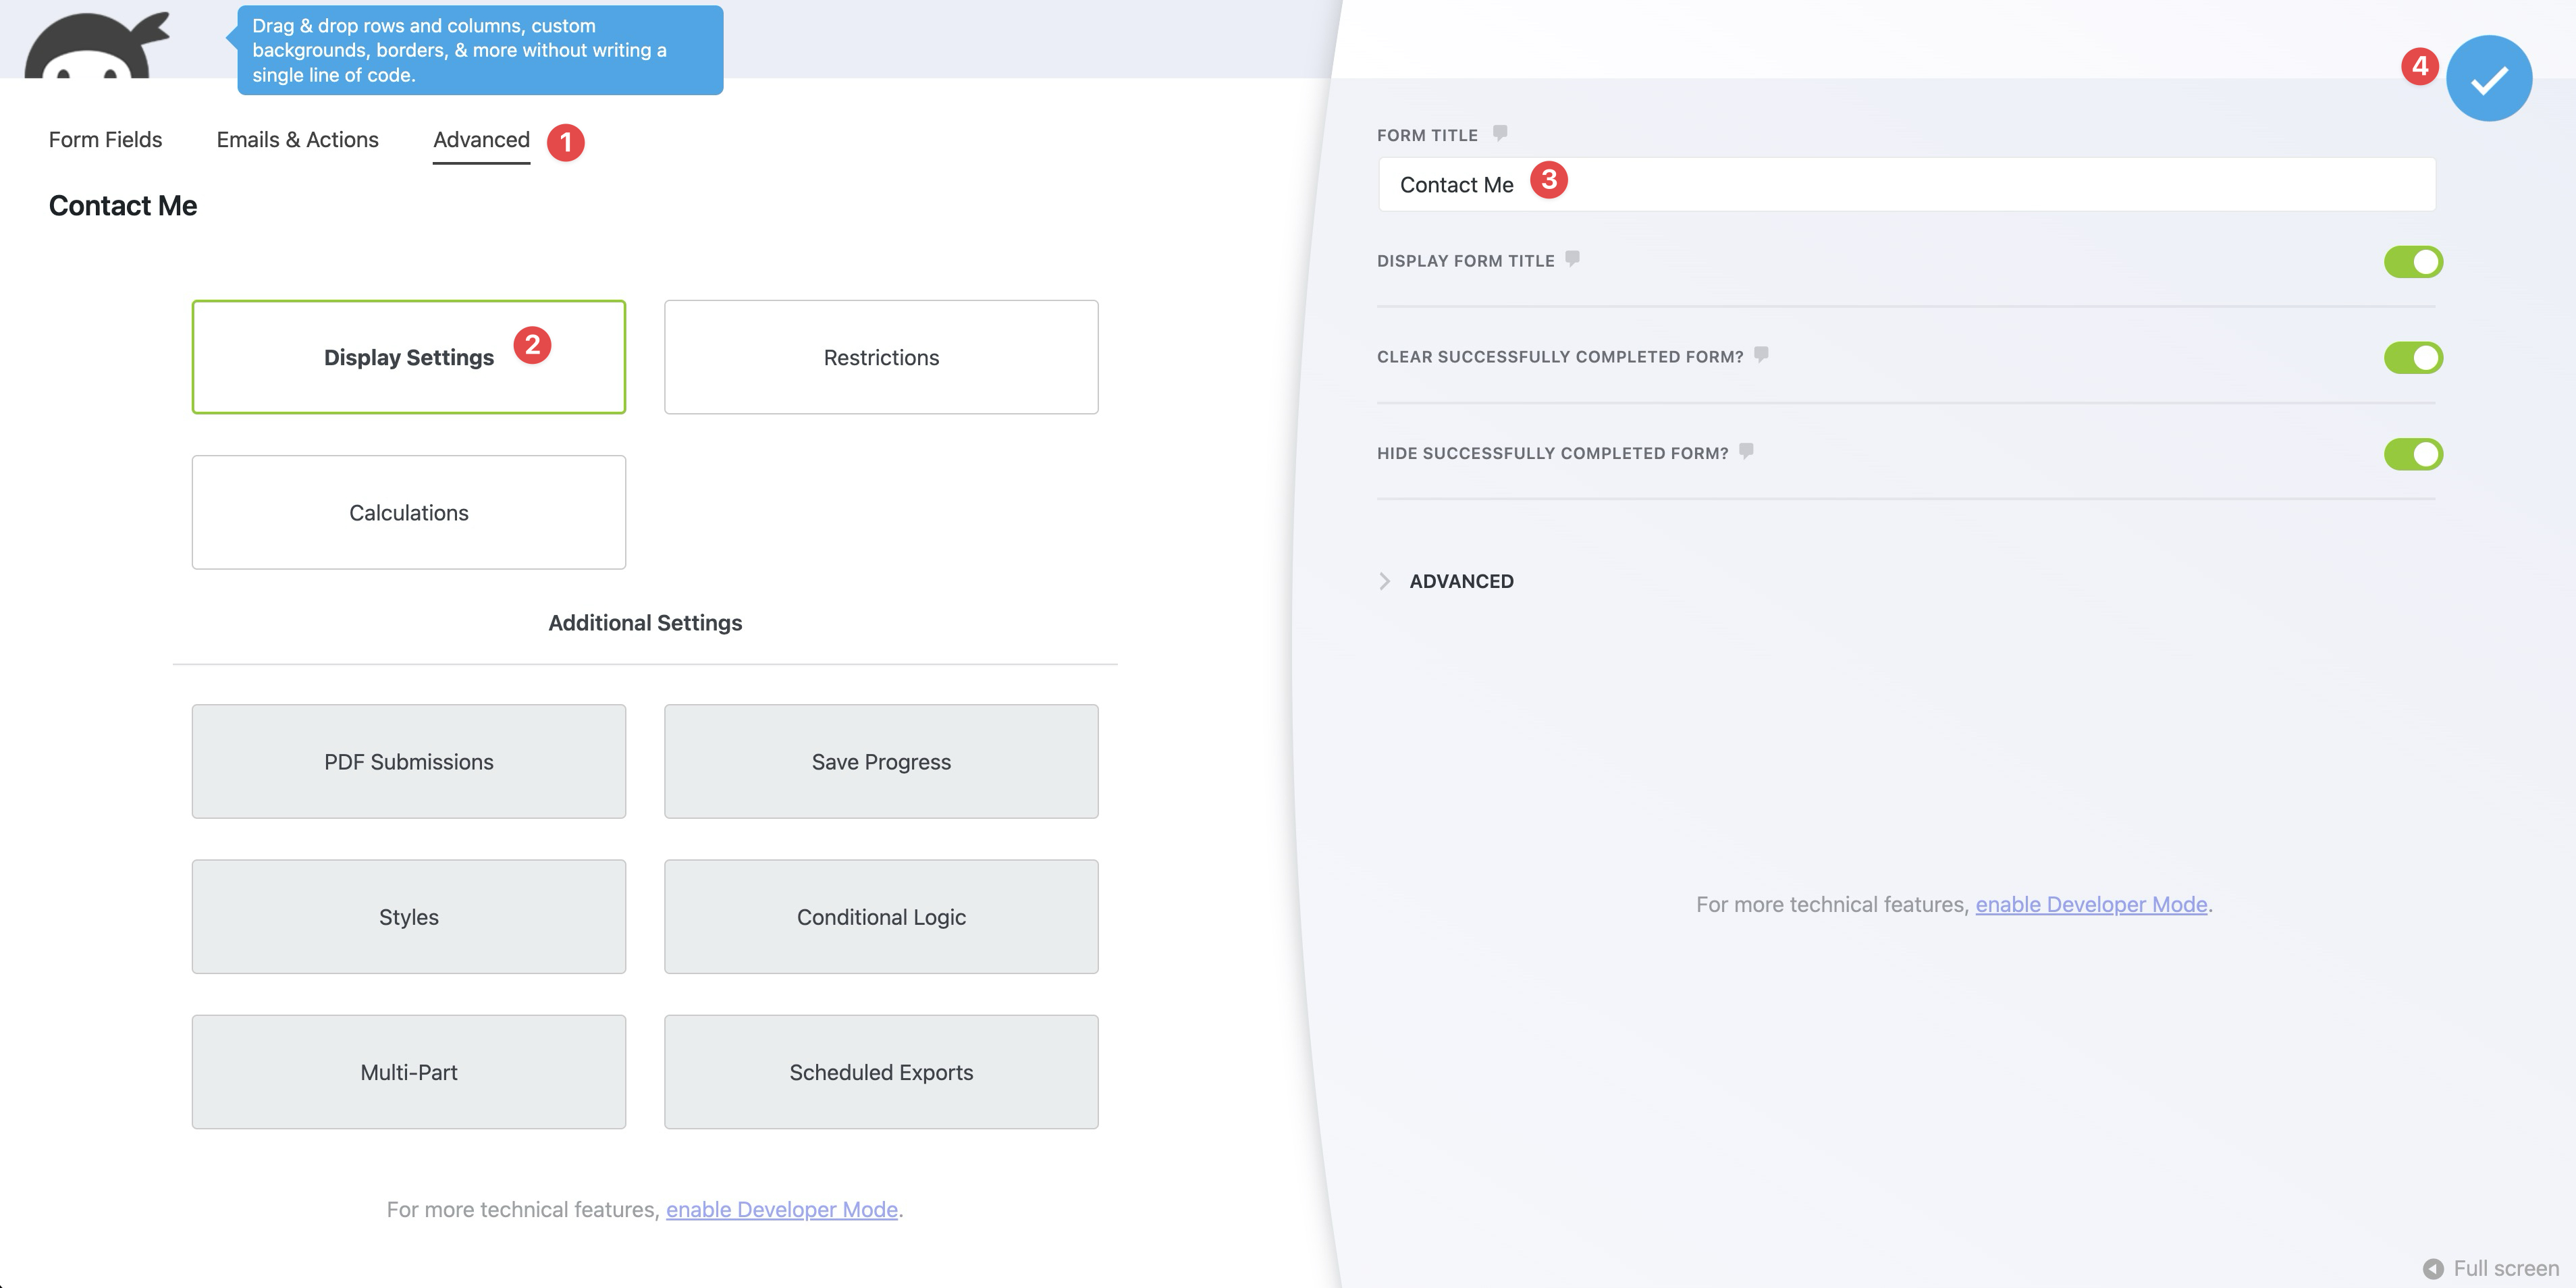Image resolution: width=2576 pixels, height=1288 pixels.
Task: Open the Calculations settings box
Action: coord(408,512)
